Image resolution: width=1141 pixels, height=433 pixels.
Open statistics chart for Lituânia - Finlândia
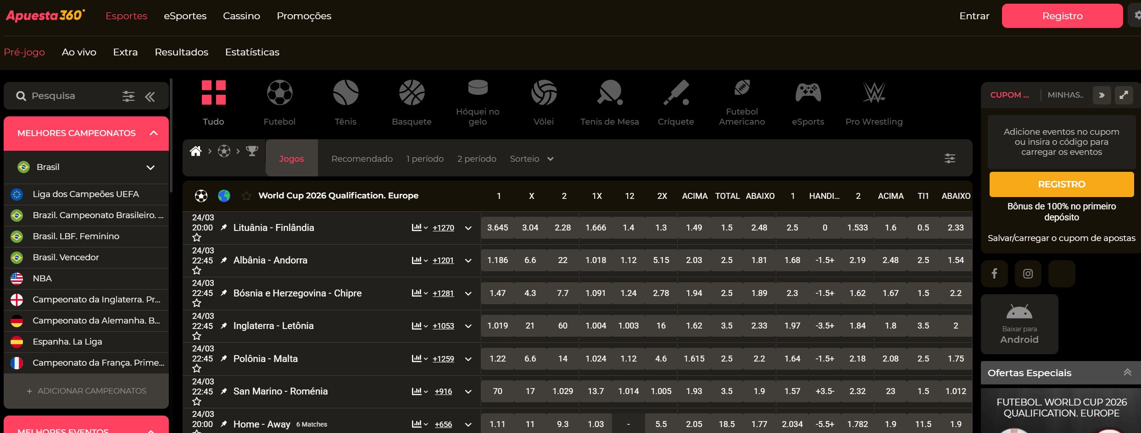417,227
